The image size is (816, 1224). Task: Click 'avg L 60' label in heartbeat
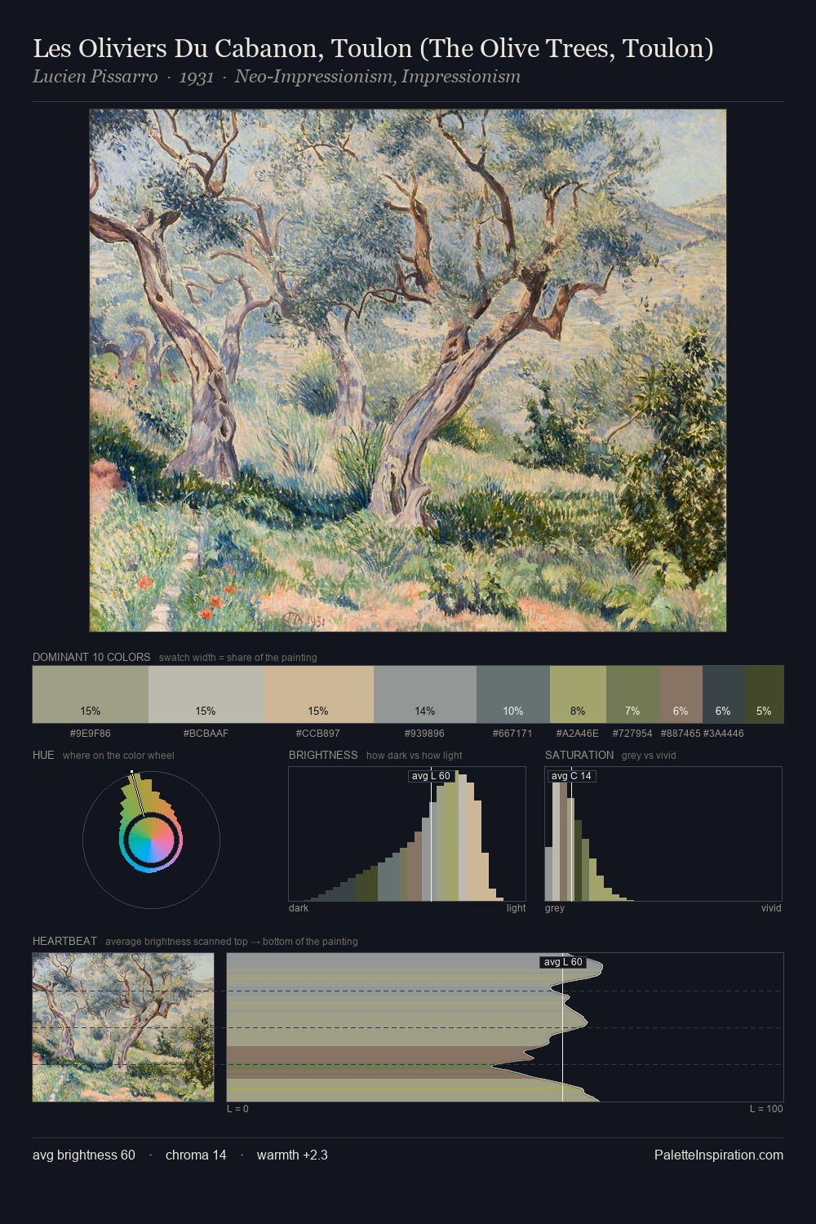pos(563,962)
